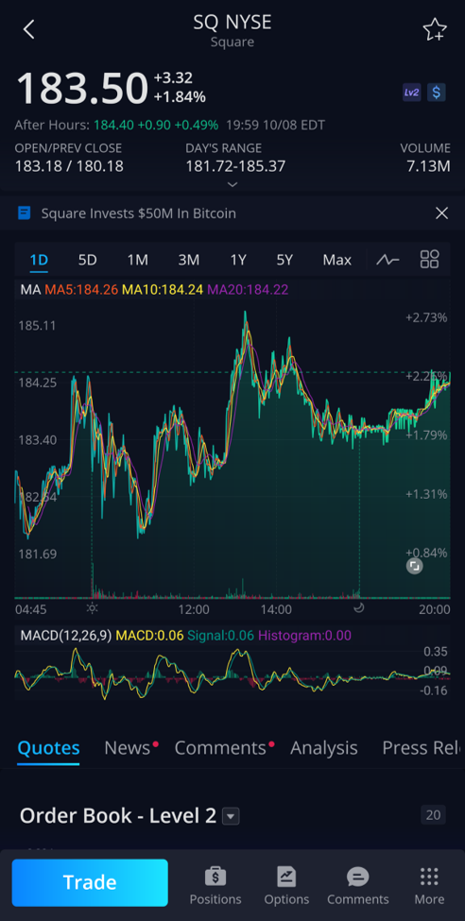Image resolution: width=465 pixels, height=921 pixels.
Task: Tap the MA20:184.22 value
Action: click(248, 290)
